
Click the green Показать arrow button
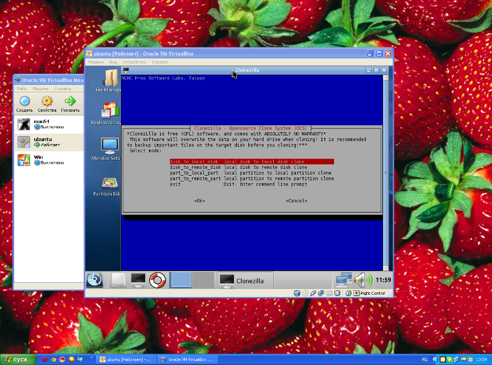click(x=70, y=104)
